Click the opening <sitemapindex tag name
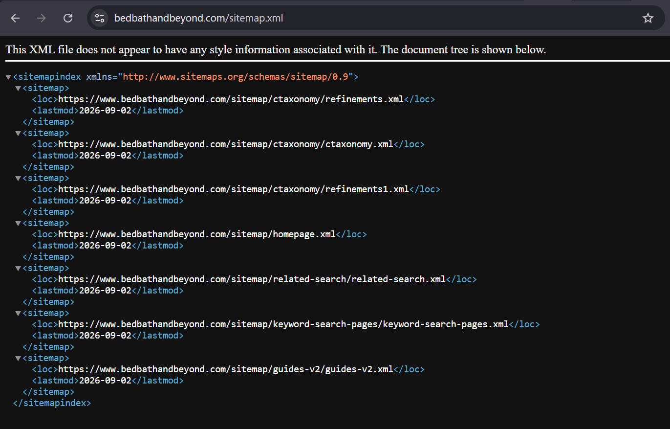The width and height of the screenshot is (670, 429). coord(47,77)
